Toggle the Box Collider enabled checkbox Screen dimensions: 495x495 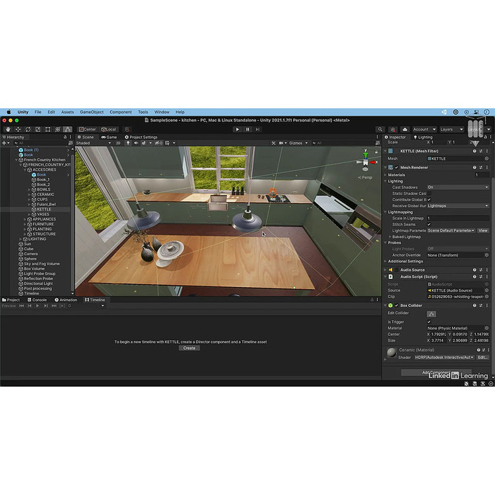tap(397, 306)
